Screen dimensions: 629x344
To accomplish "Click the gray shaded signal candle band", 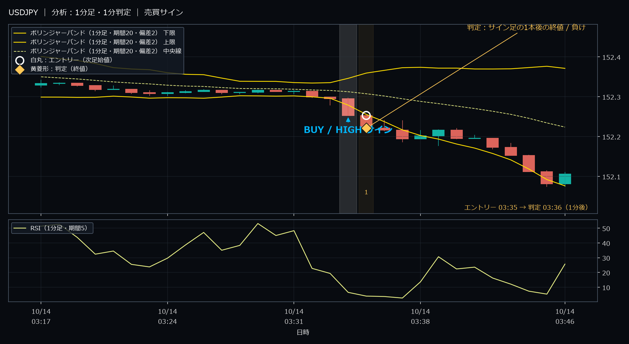I will 348,119.
